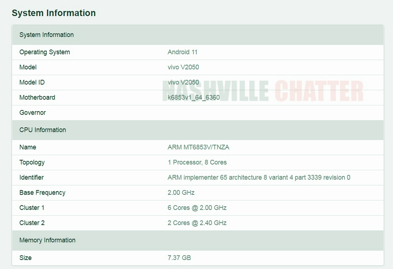This screenshot has height=269, width=393.
Task: Select the Motherboard row label
Action: coord(37,97)
